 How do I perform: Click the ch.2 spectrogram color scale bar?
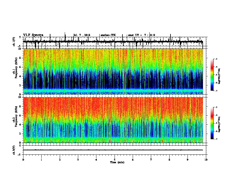coord(212,123)
